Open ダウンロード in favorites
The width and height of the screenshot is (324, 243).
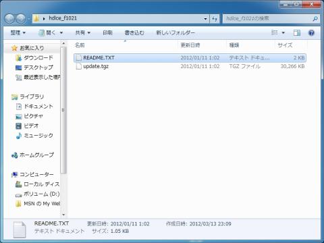(x=38, y=58)
